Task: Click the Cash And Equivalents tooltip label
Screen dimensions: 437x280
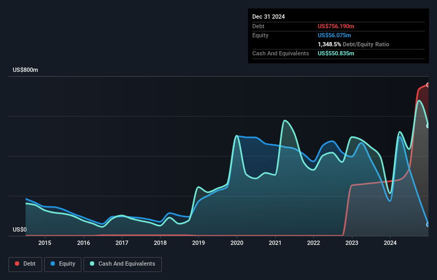Action: (281, 53)
